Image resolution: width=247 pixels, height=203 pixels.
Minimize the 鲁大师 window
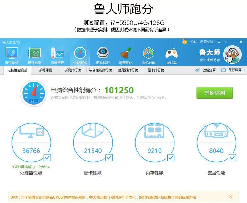pyautogui.click(x=234, y=42)
